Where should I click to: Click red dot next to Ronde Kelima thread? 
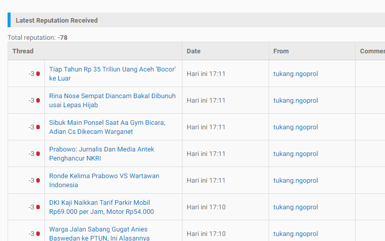point(38,181)
